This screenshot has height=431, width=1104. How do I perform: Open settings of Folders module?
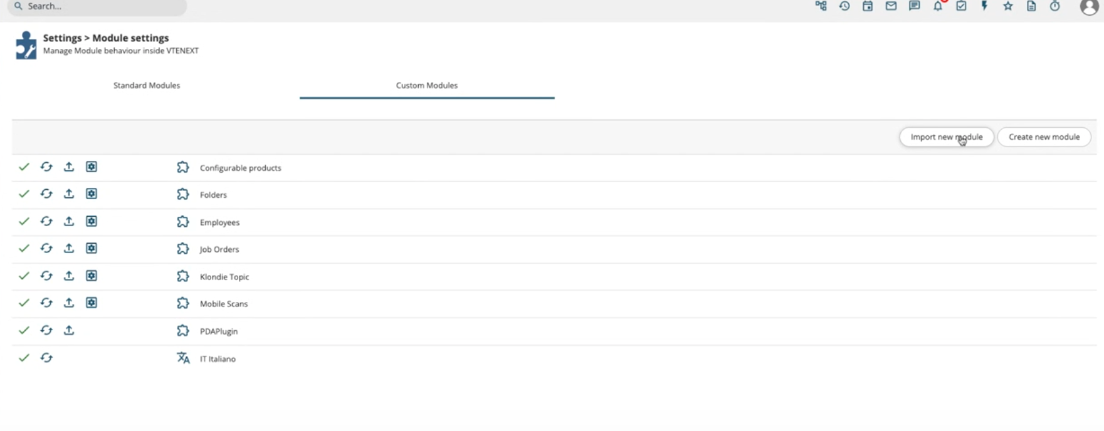92,194
